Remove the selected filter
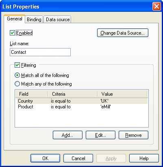This screenshot has height=167, width=163. [133, 135]
